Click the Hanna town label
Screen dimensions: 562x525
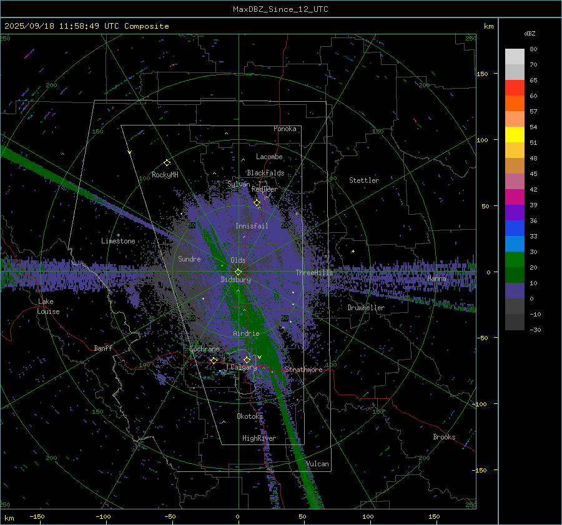pyautogui.click(x=436, y=278)
